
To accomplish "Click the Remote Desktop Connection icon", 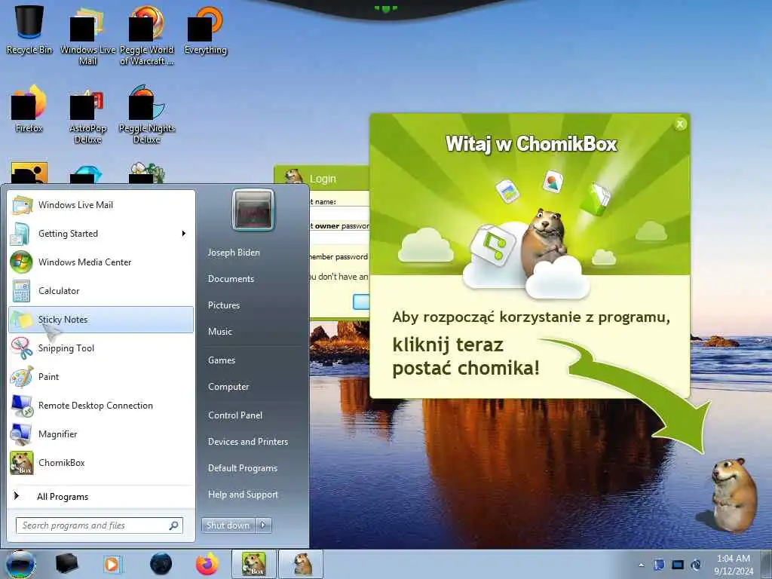I will point(22,406).
